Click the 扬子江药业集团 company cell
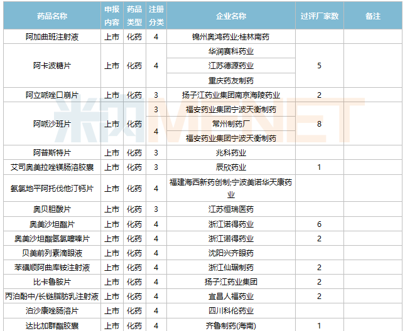The width and height of the screenshot is (405, 331). click(231, 281)
